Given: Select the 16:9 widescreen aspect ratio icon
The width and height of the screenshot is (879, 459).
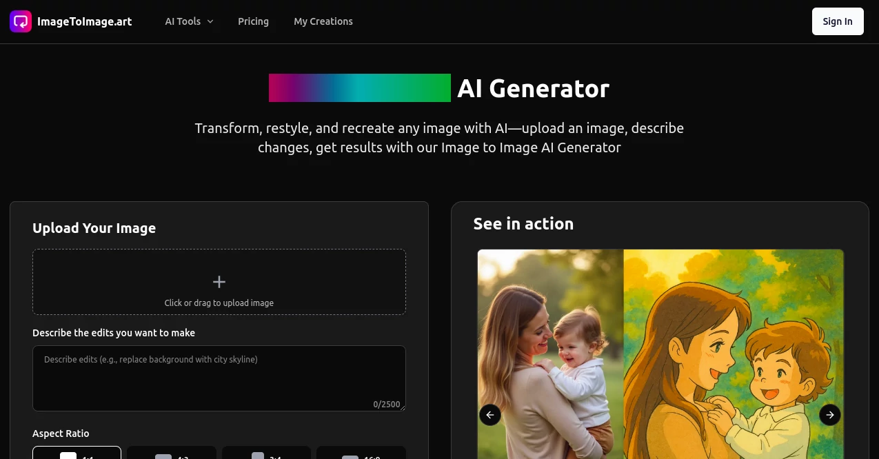Looking at the screenshot, I should tap(350, 456).
